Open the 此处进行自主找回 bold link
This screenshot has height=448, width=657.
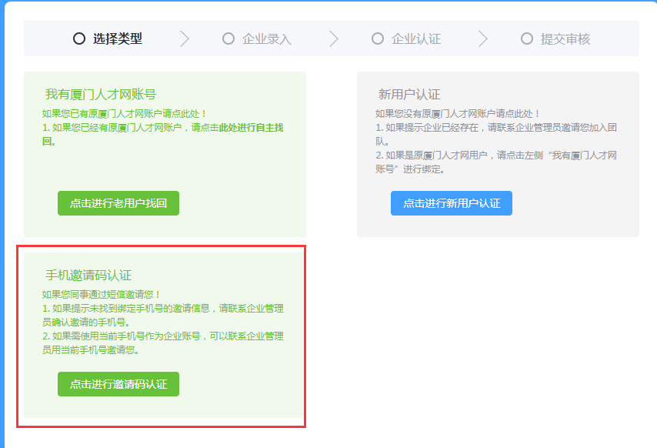coord(162,134)
